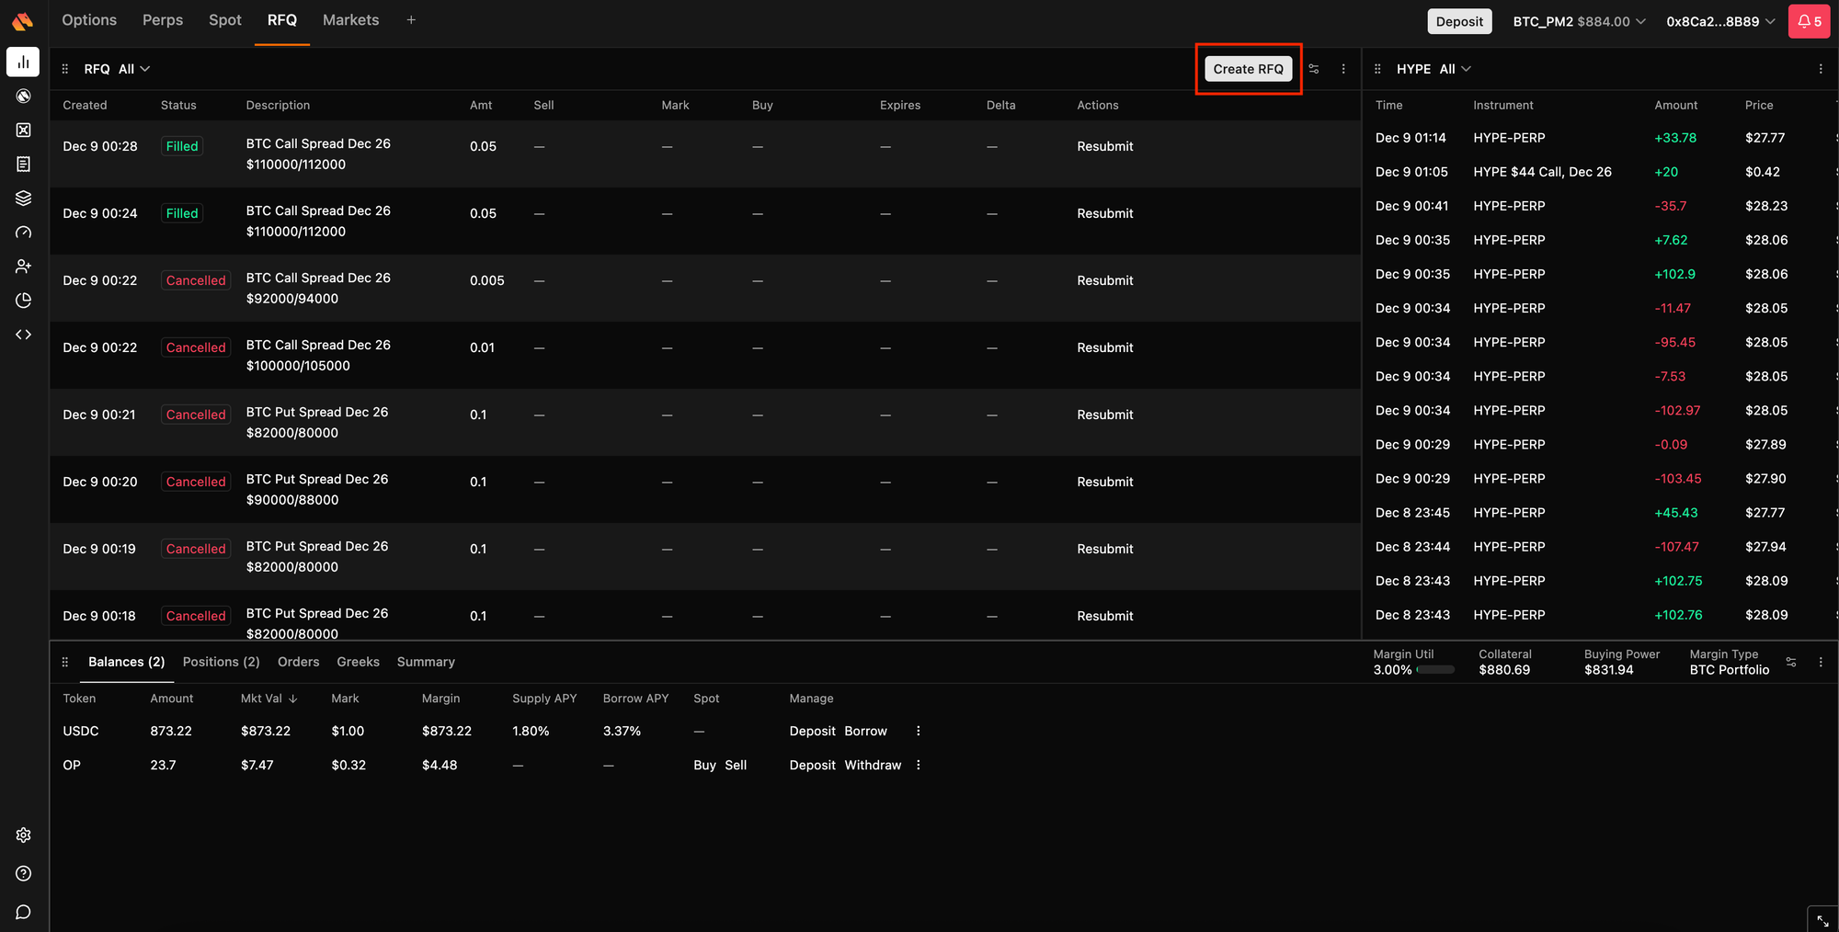Click the pie chart icon in sidebar
Image resolution: width=1839 pixels, height=932 pixels.
tap(23, 301)
